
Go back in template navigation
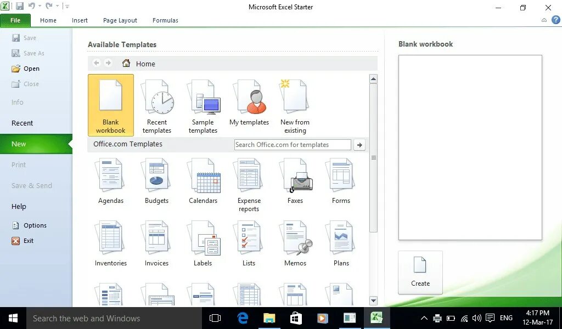pos(97,63)
